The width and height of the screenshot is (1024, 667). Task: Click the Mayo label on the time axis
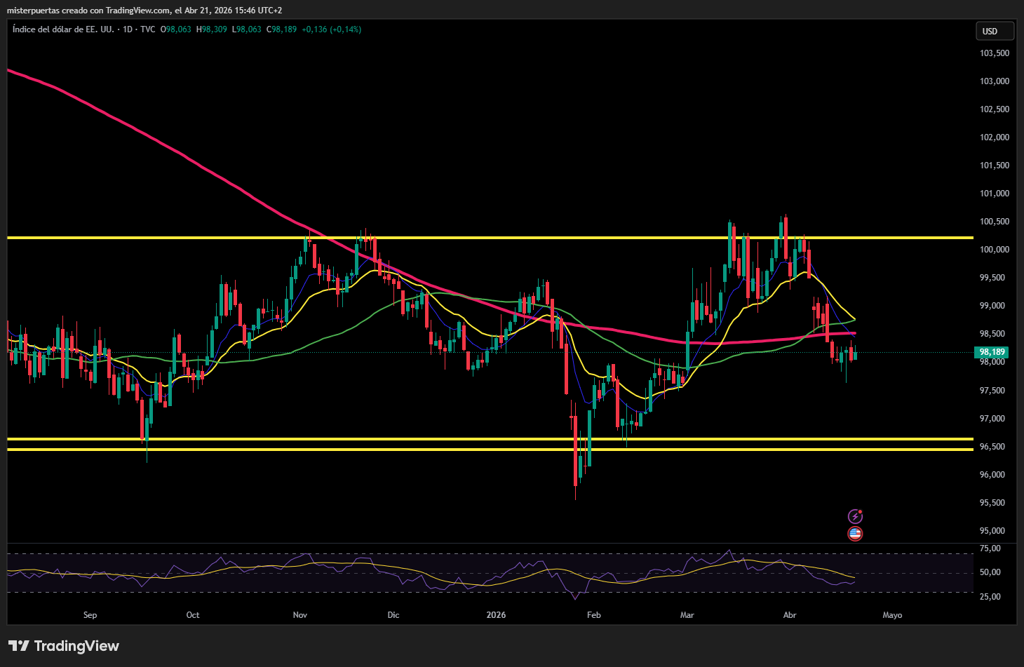[x=892, y=615]
